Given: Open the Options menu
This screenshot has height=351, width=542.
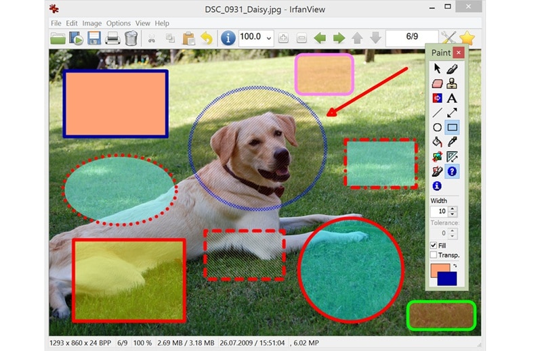Looking at the screenshot, I should [119, 23].
